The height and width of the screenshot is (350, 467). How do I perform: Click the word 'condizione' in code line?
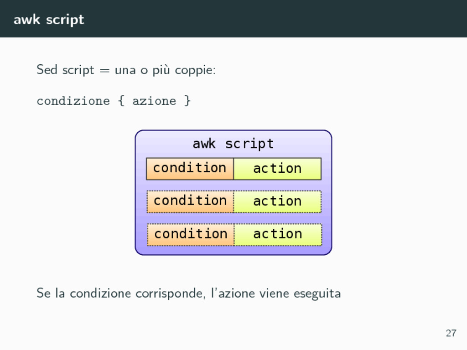73,101
